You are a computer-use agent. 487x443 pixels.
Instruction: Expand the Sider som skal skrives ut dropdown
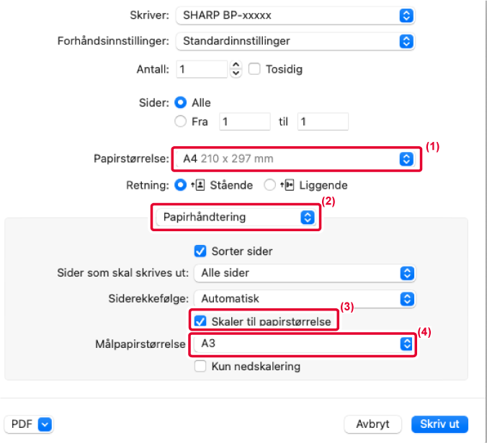click(x=304, y=273)
